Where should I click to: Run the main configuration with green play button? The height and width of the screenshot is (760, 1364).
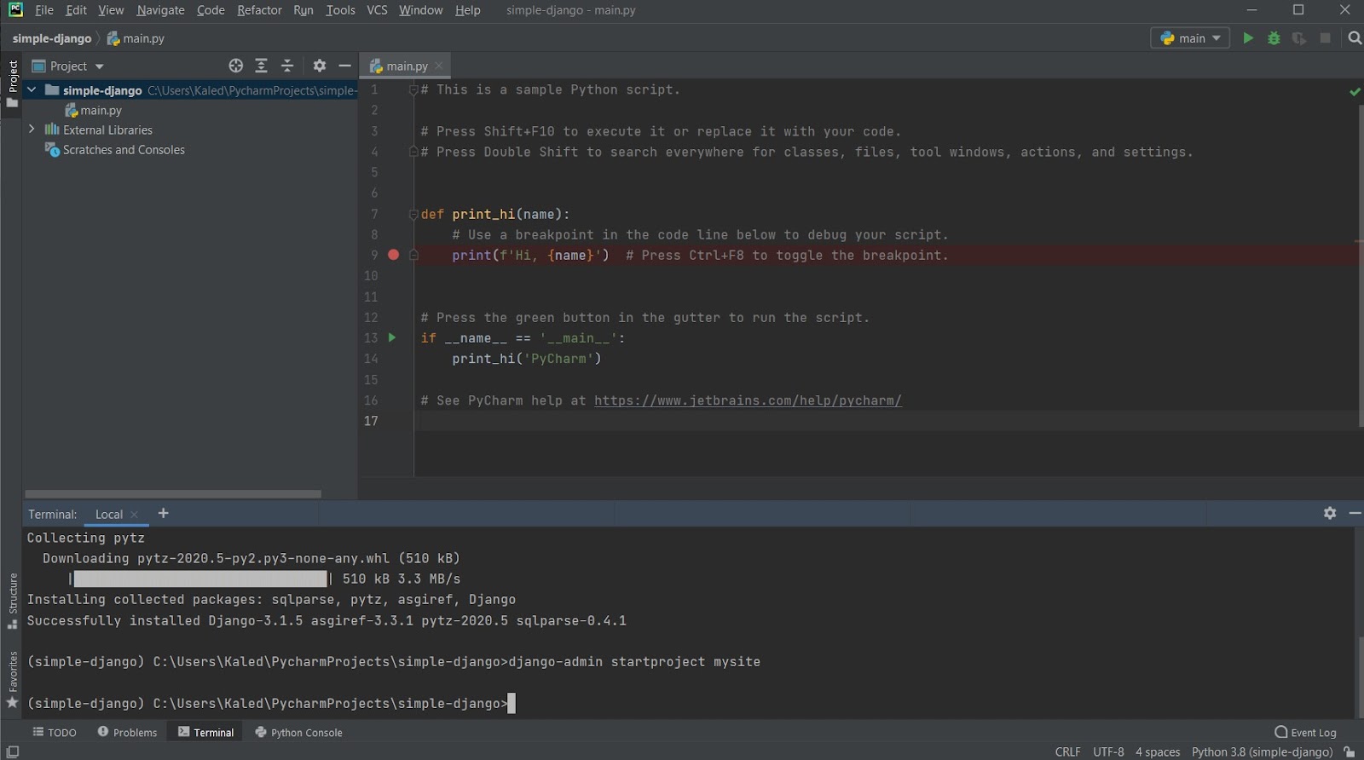tap(1248, 38)
